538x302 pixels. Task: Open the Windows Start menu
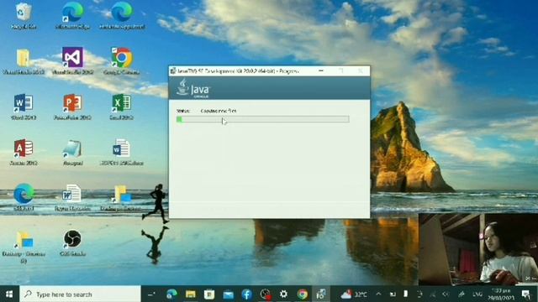9,294
